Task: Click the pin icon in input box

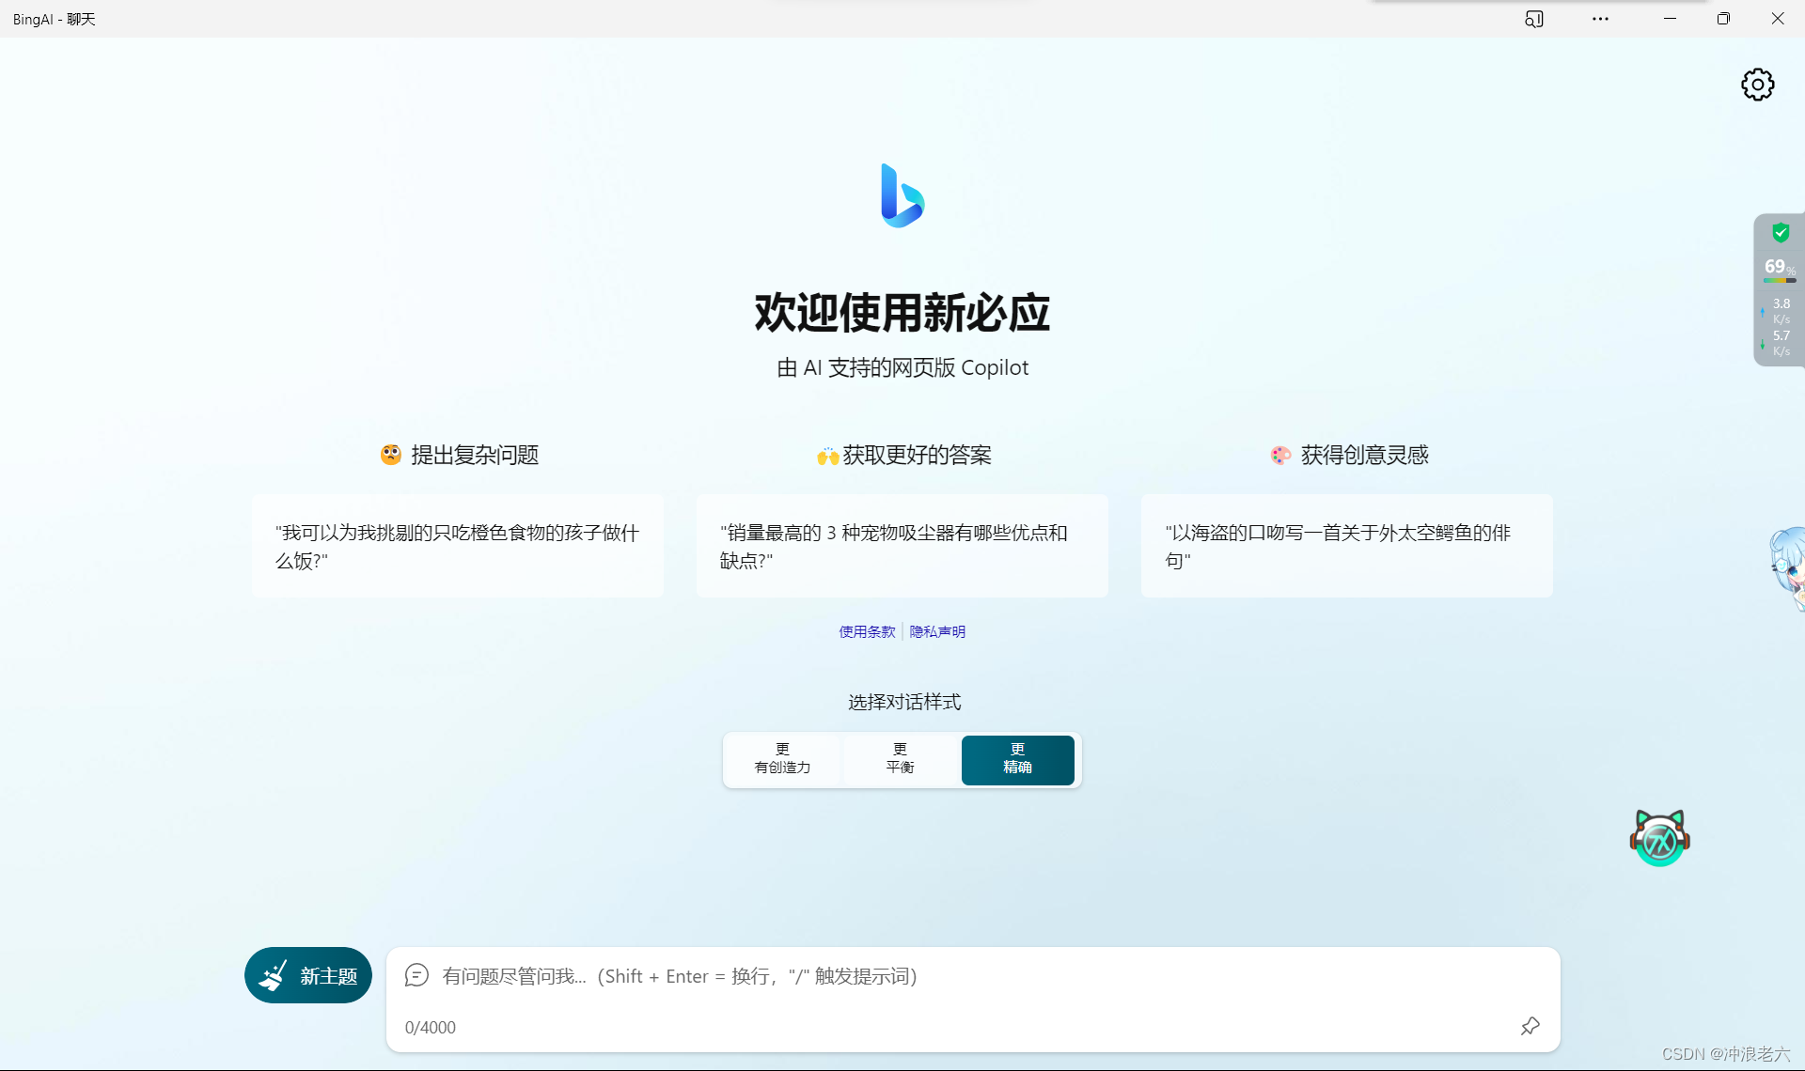Action: coord(1530,1026)
